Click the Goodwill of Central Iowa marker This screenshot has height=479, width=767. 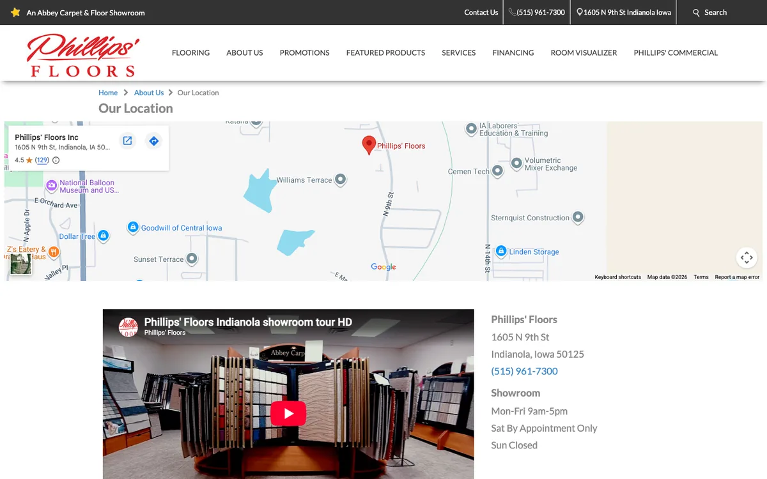pos(133,227)
